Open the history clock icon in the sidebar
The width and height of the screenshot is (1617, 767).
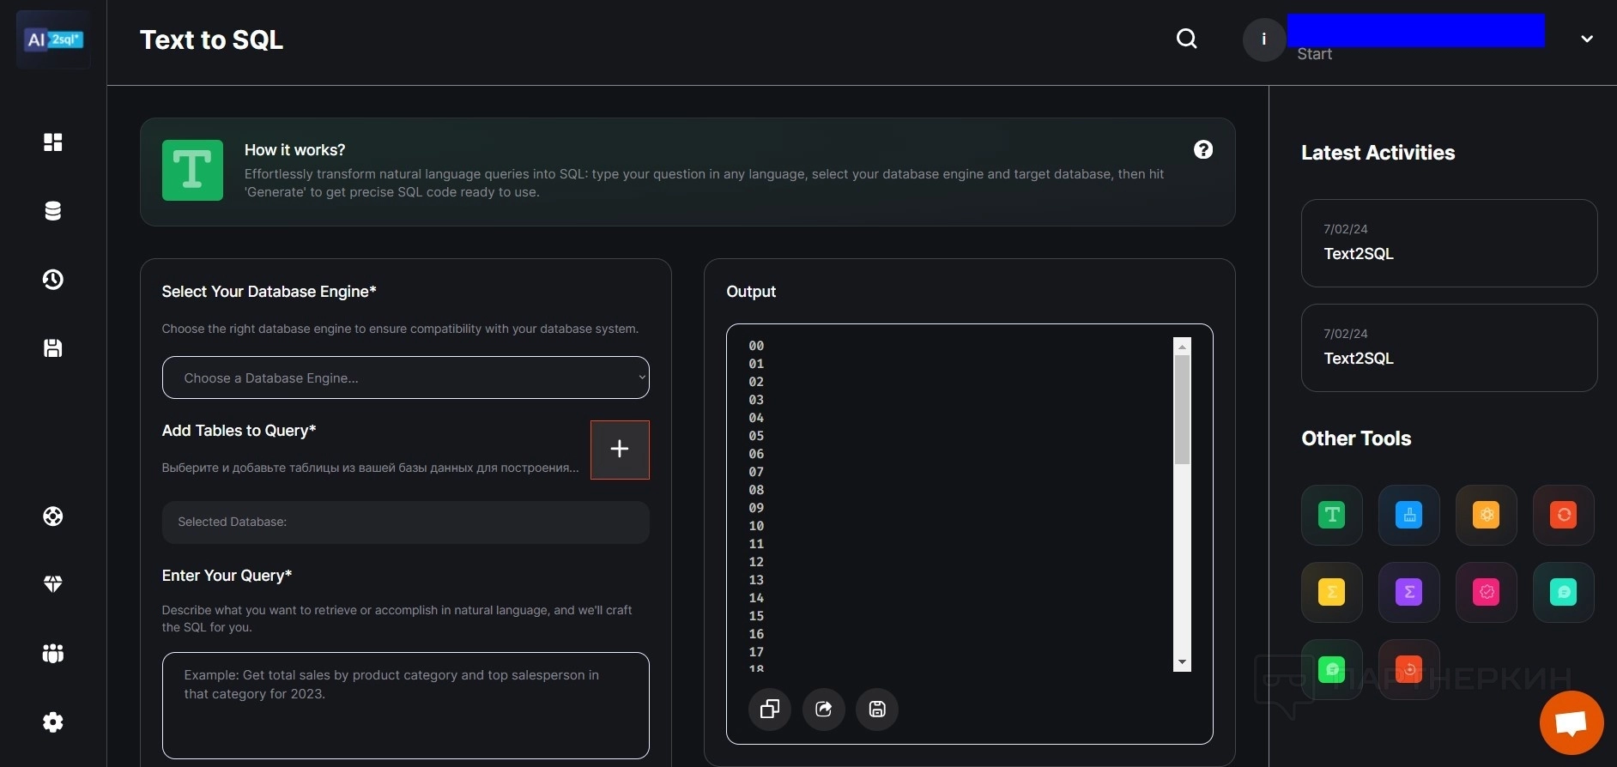click(x=53, y=280)
